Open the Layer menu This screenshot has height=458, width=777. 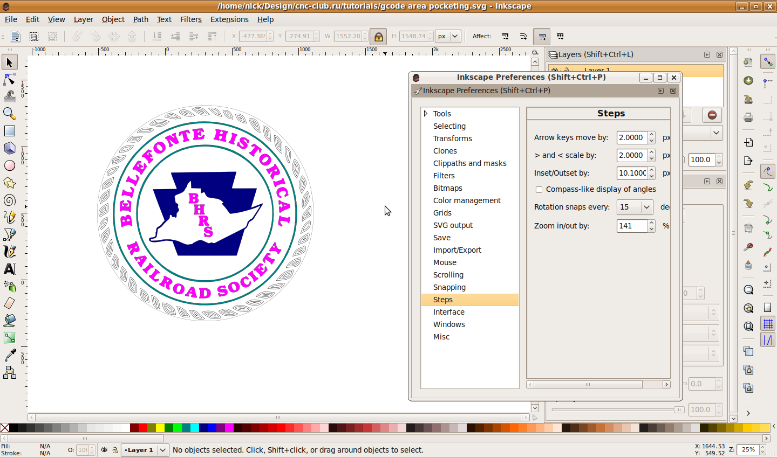[x=84, y=19]
